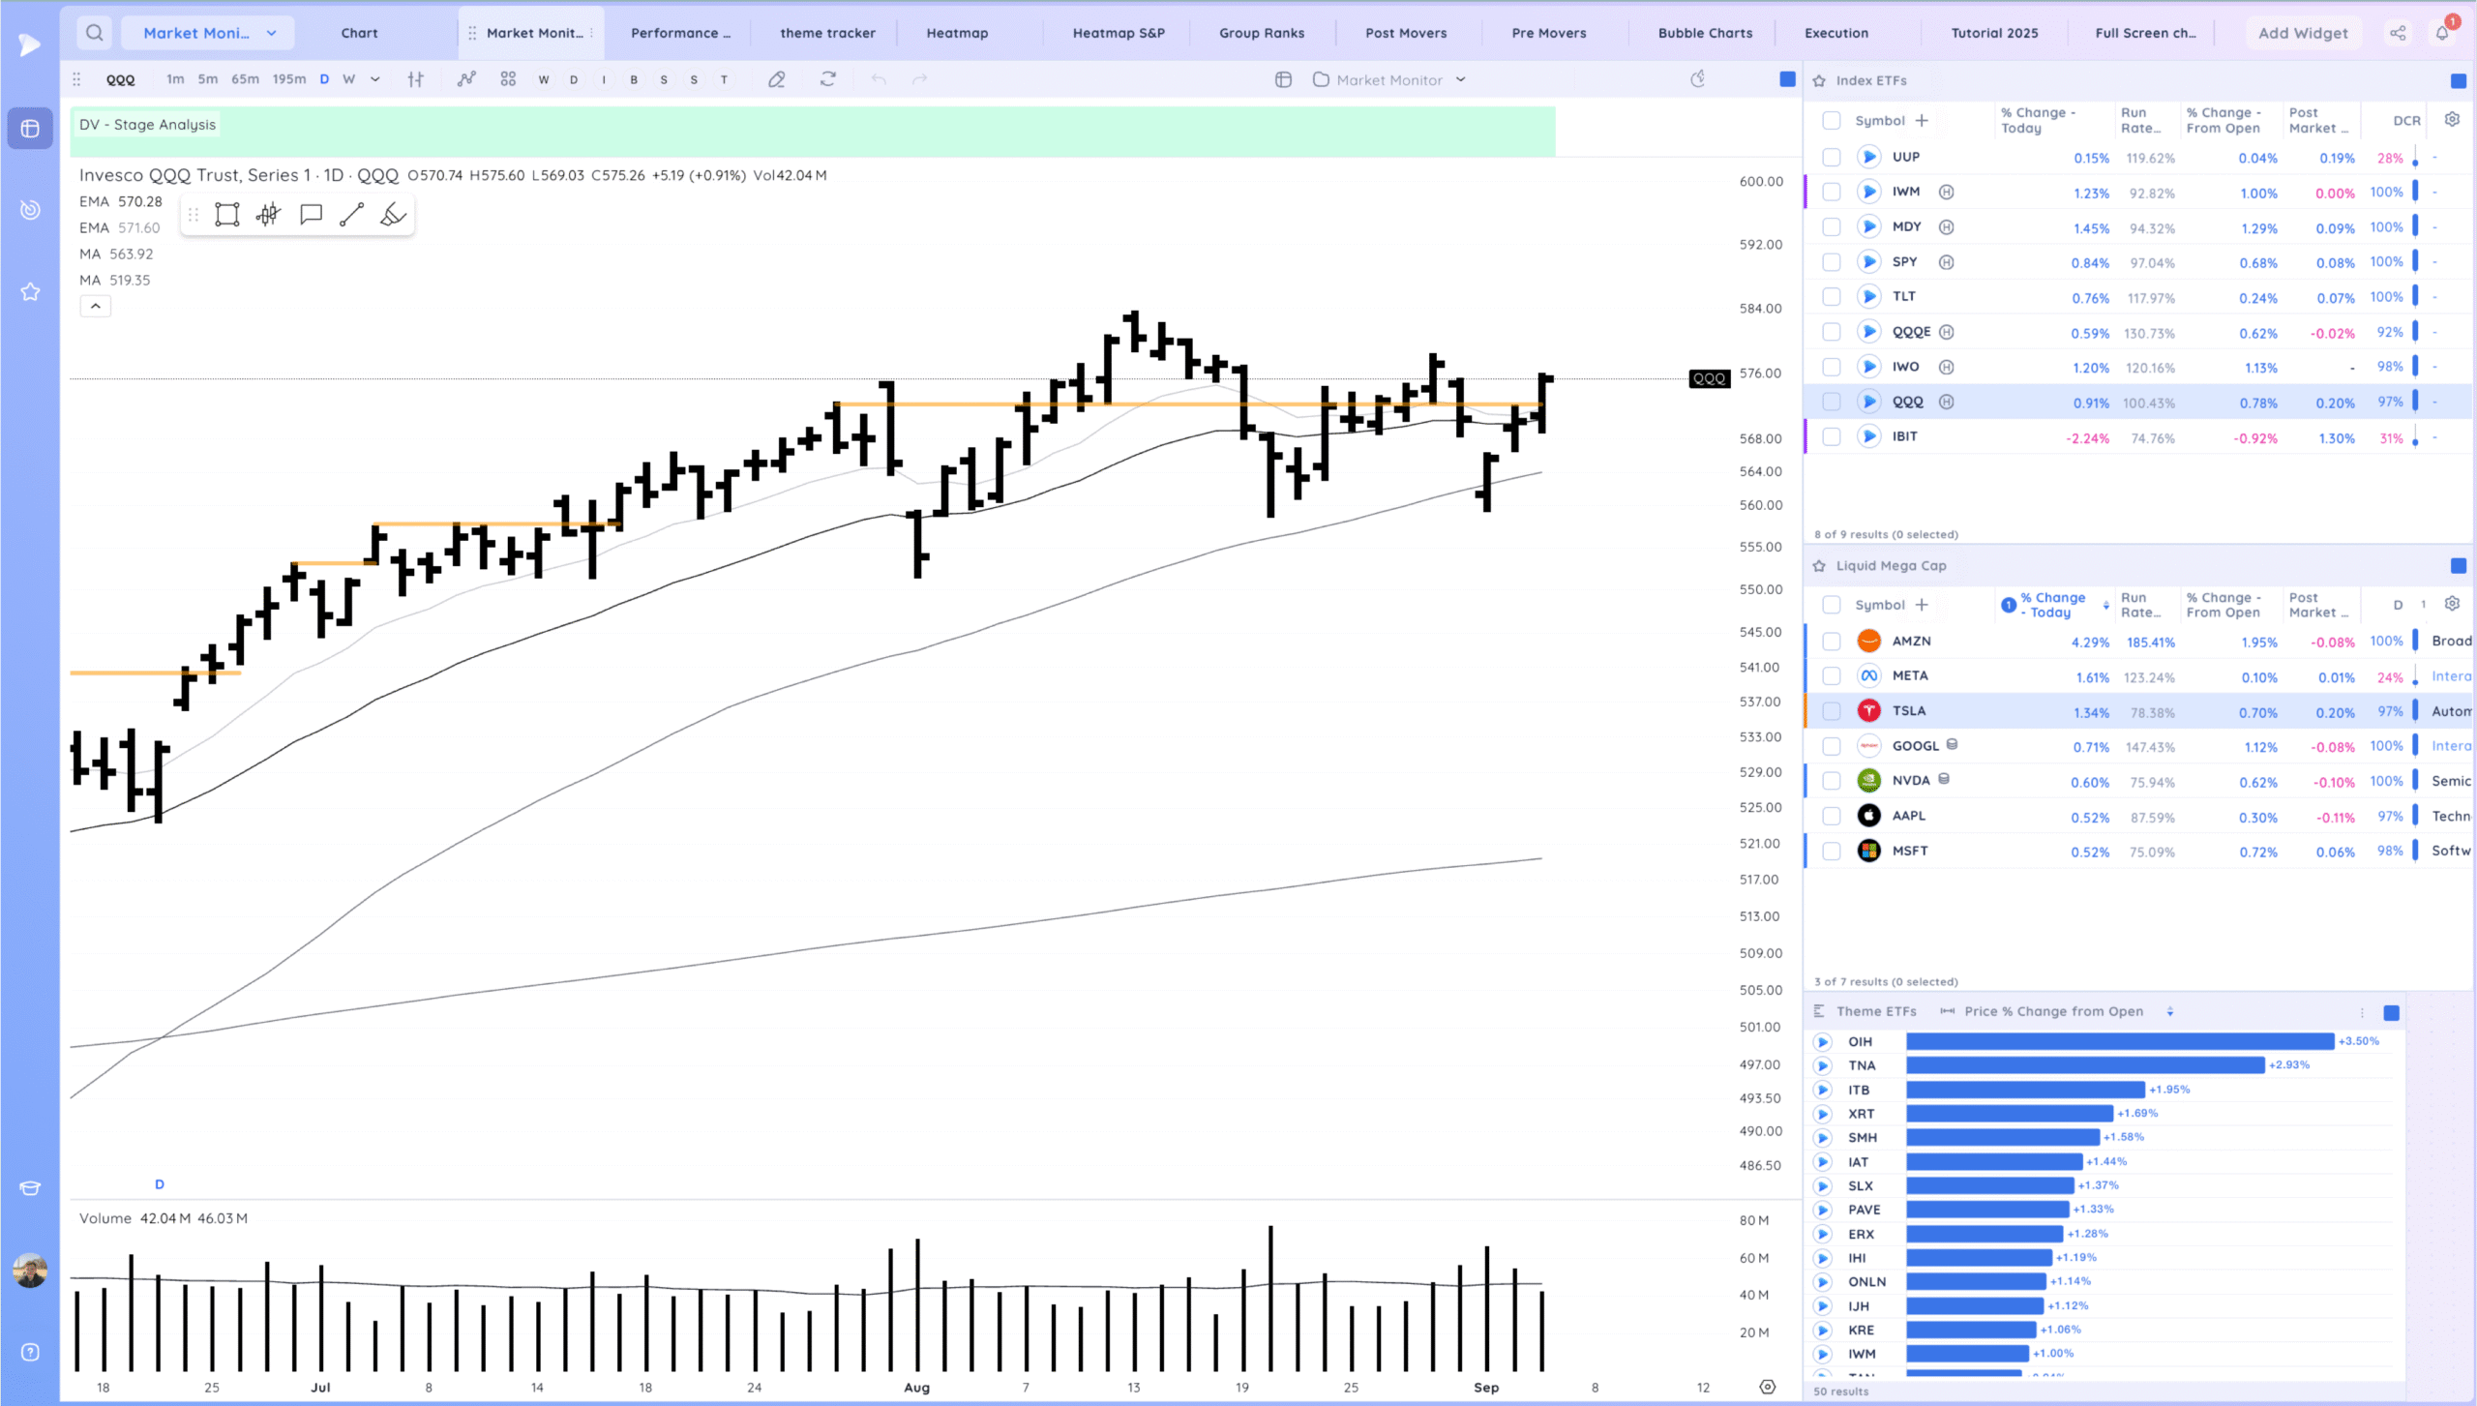Image resolution: width=2477 pixels, height=1406 pixels.
Task: Collapse the indicator legend chevron
Action: (x=95, y=306)
